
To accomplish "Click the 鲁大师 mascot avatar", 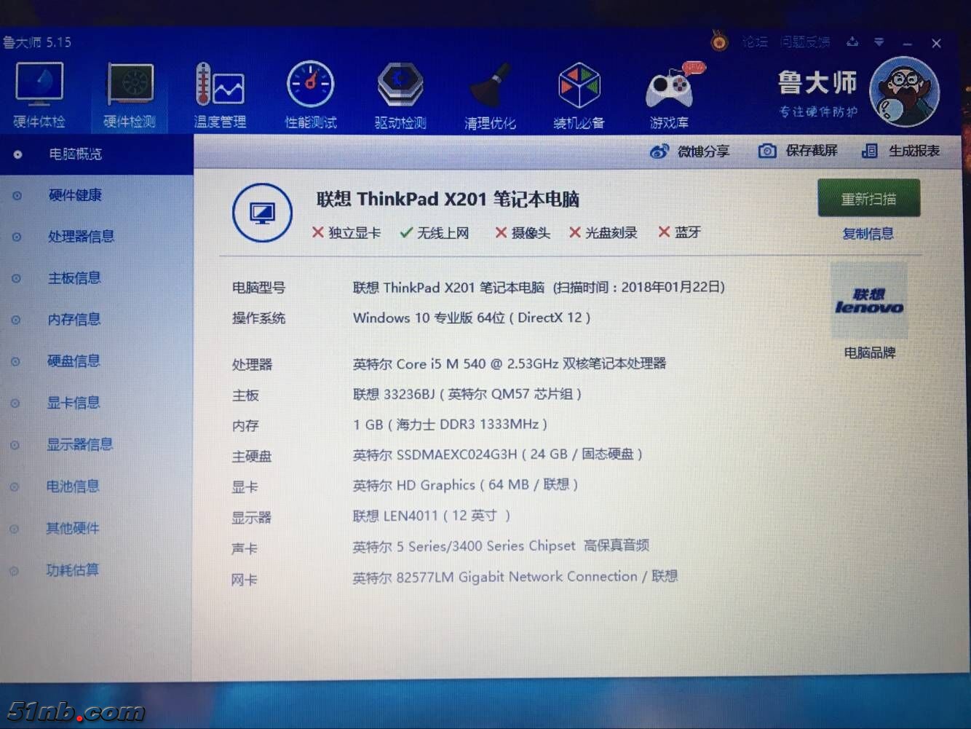I will (x=905, y=92).
